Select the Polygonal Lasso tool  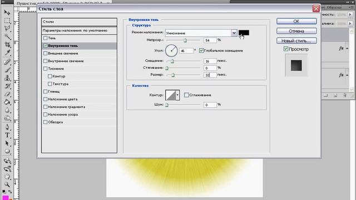coord(7,28)
